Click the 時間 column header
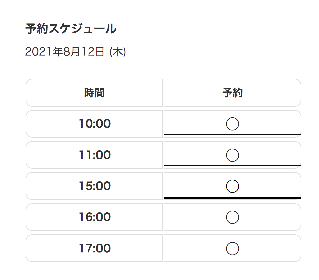 click(x=94, y=93)
